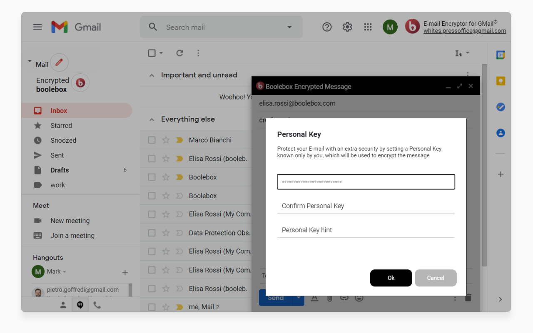Open the toolbar more options icon
This screenshot has width=533, height=333.
[198, 53]
